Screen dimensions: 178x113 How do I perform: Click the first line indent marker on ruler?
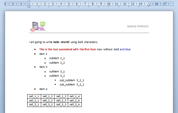(29, 2)
